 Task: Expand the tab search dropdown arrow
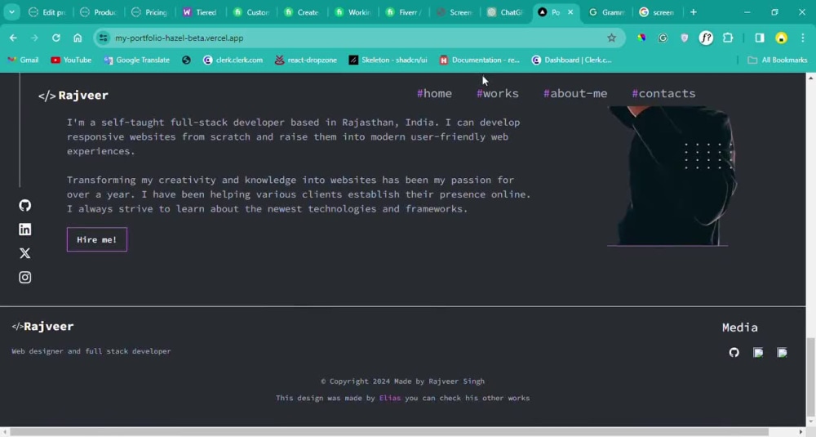click(11, 12)
